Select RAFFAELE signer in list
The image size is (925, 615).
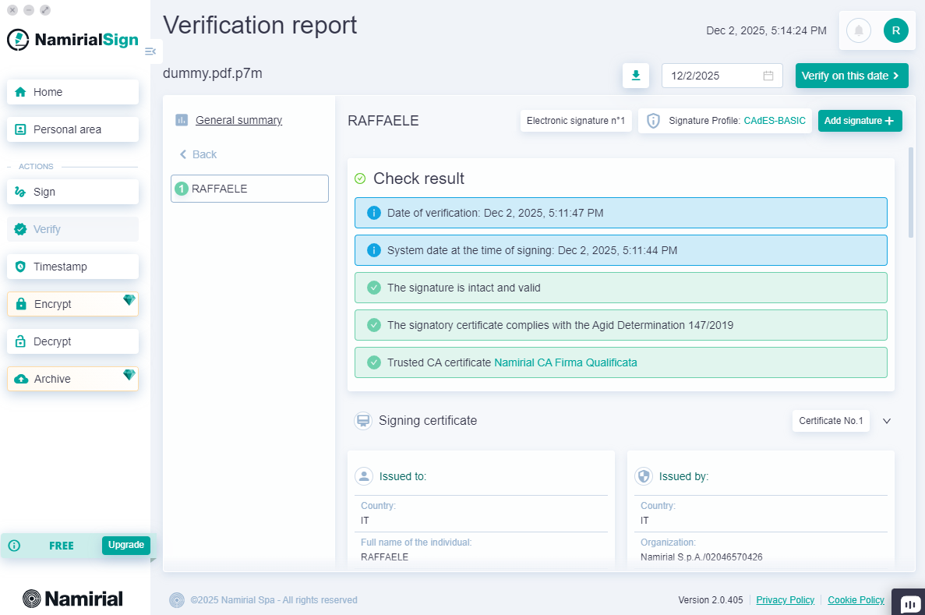(249, 189)
